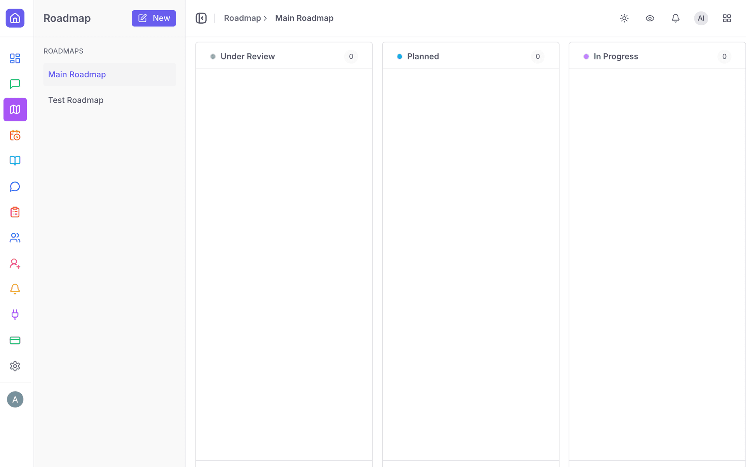The width and height of the screenshot is (746, 467).
Task: Open the dashboard from the sidebar
Action: [15, 58]
